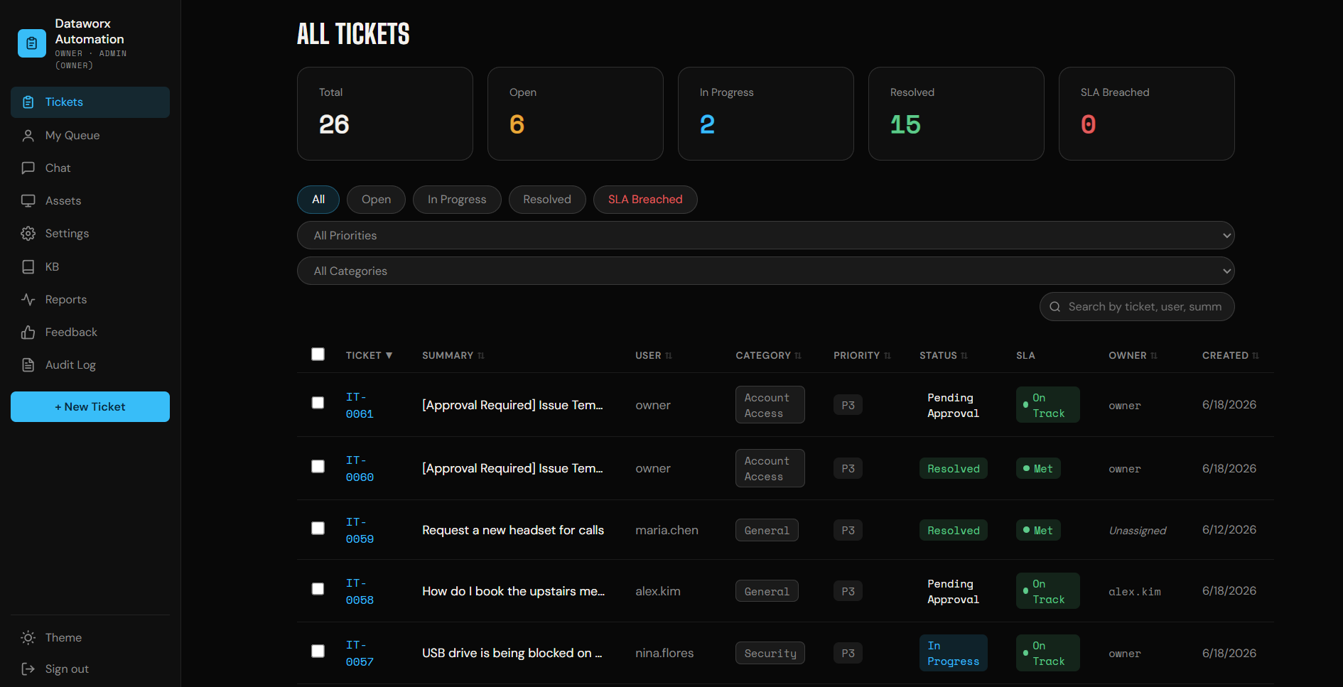Viewport: 1343px width, 687px height.
Task: Click the Chat speech bubble icon
Action: tap(28, 168)
